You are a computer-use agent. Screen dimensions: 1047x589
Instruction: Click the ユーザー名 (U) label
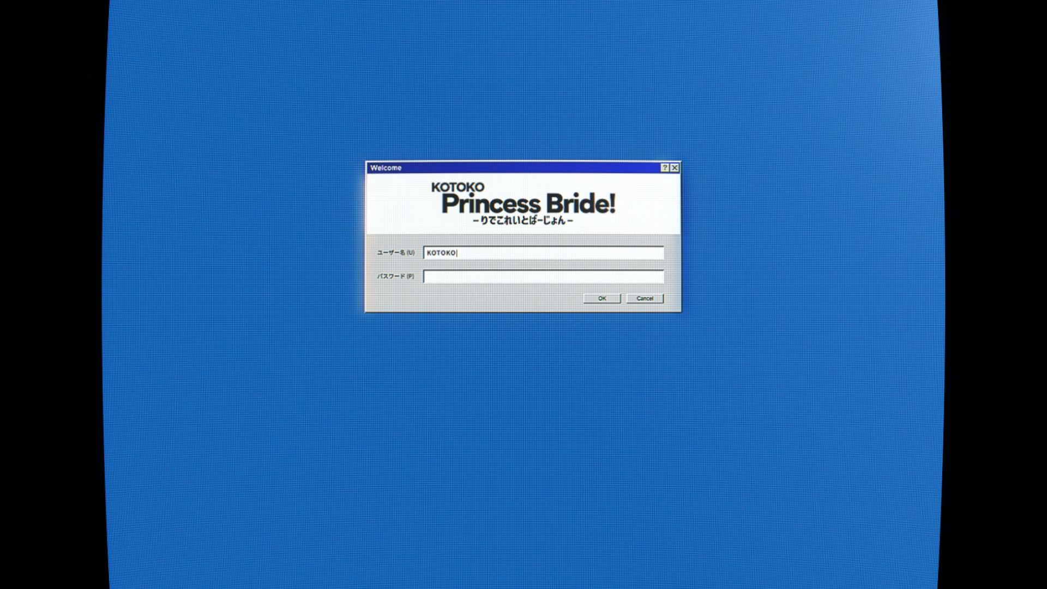point(395,253)
